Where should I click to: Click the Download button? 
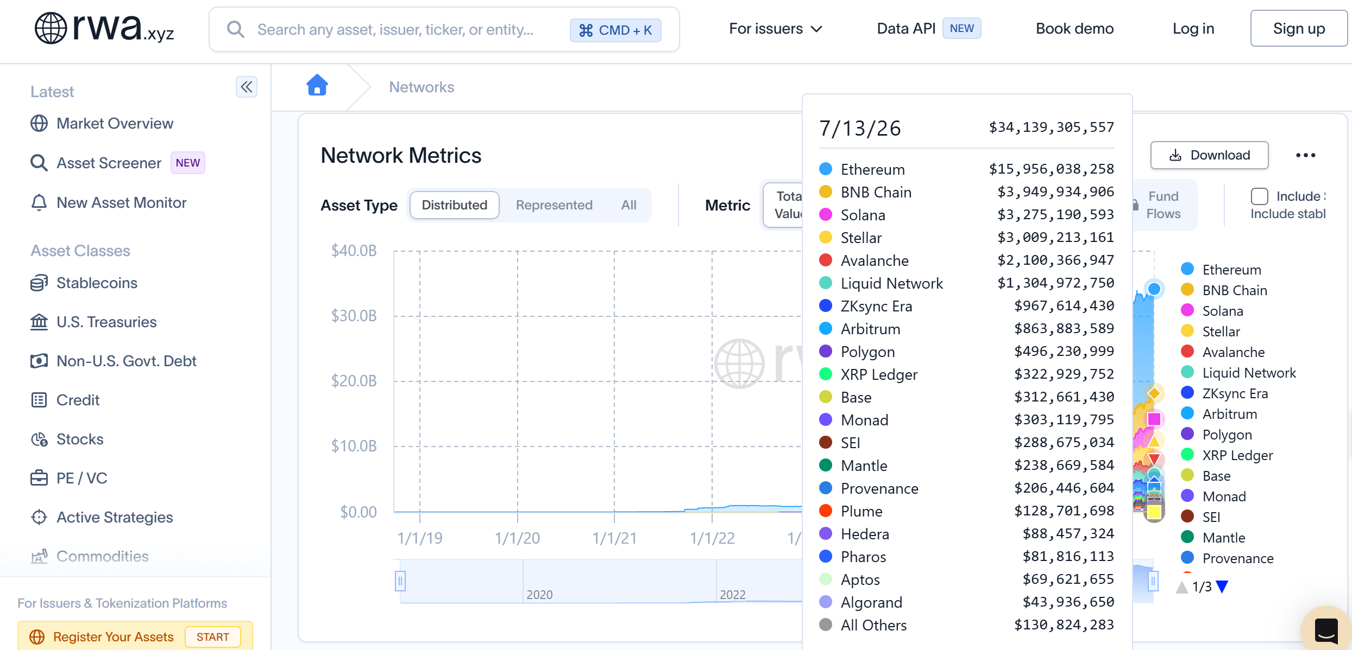coord(1209,155)
